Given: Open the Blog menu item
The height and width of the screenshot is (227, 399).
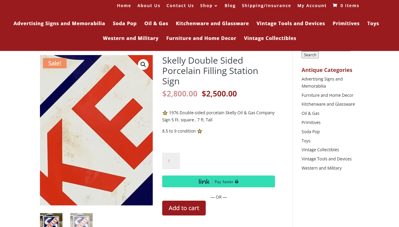Looking at the screenshot, I should pos(230,6).
